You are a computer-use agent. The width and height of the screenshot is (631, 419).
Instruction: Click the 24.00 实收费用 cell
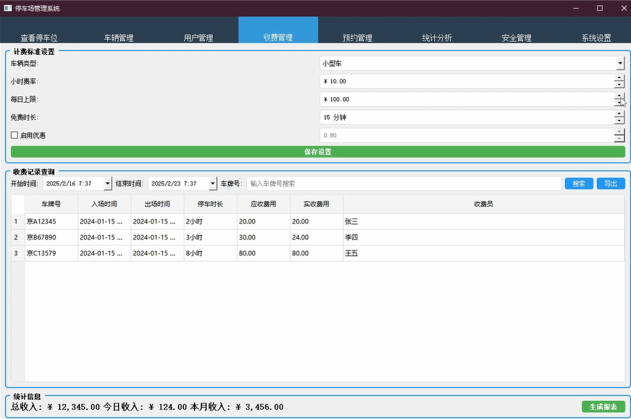click(317, 237)
